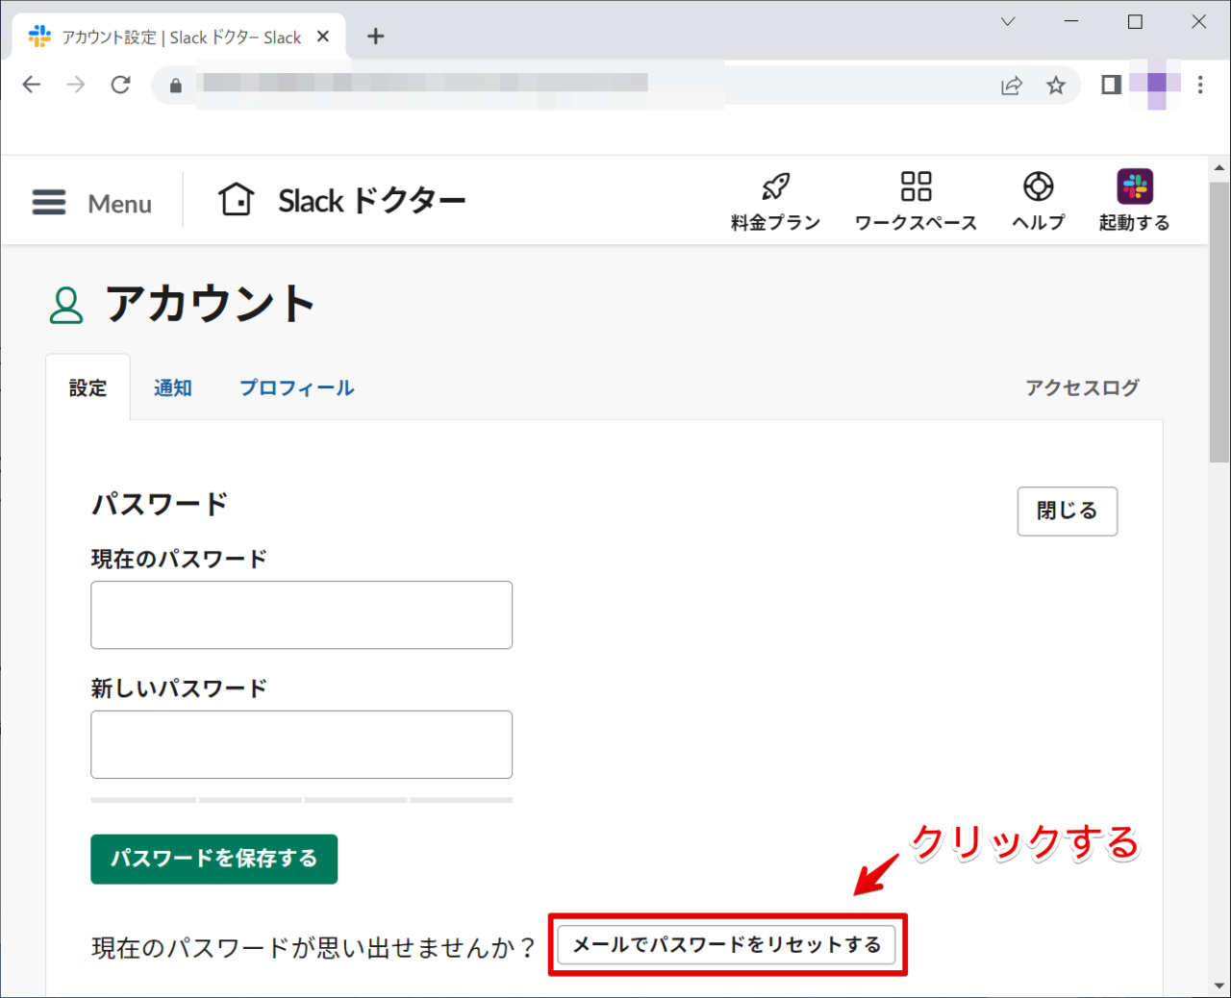Switch to the プロフィール tab
This screenshot has width=1231, height=998.
[297, 387]
